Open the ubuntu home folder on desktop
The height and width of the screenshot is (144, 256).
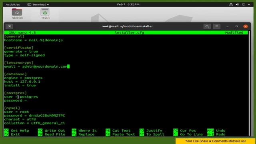pyautogui.click(x=17, y=14)
